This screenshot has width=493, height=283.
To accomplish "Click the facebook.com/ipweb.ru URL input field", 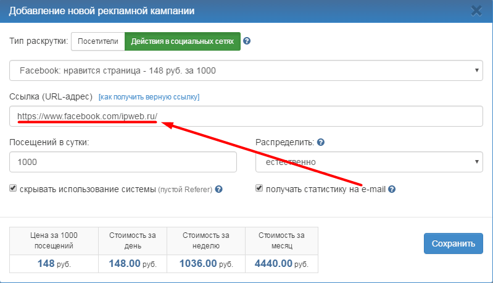I will point(246,116).
